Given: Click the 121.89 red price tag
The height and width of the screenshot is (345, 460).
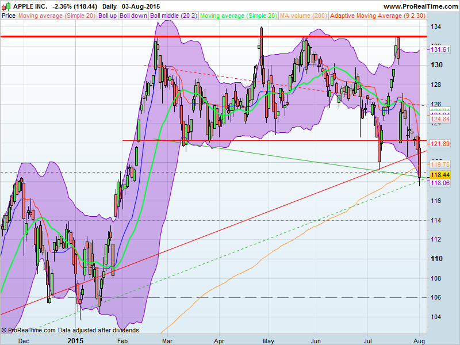Looking at the screenshot, I should [440, 144].
